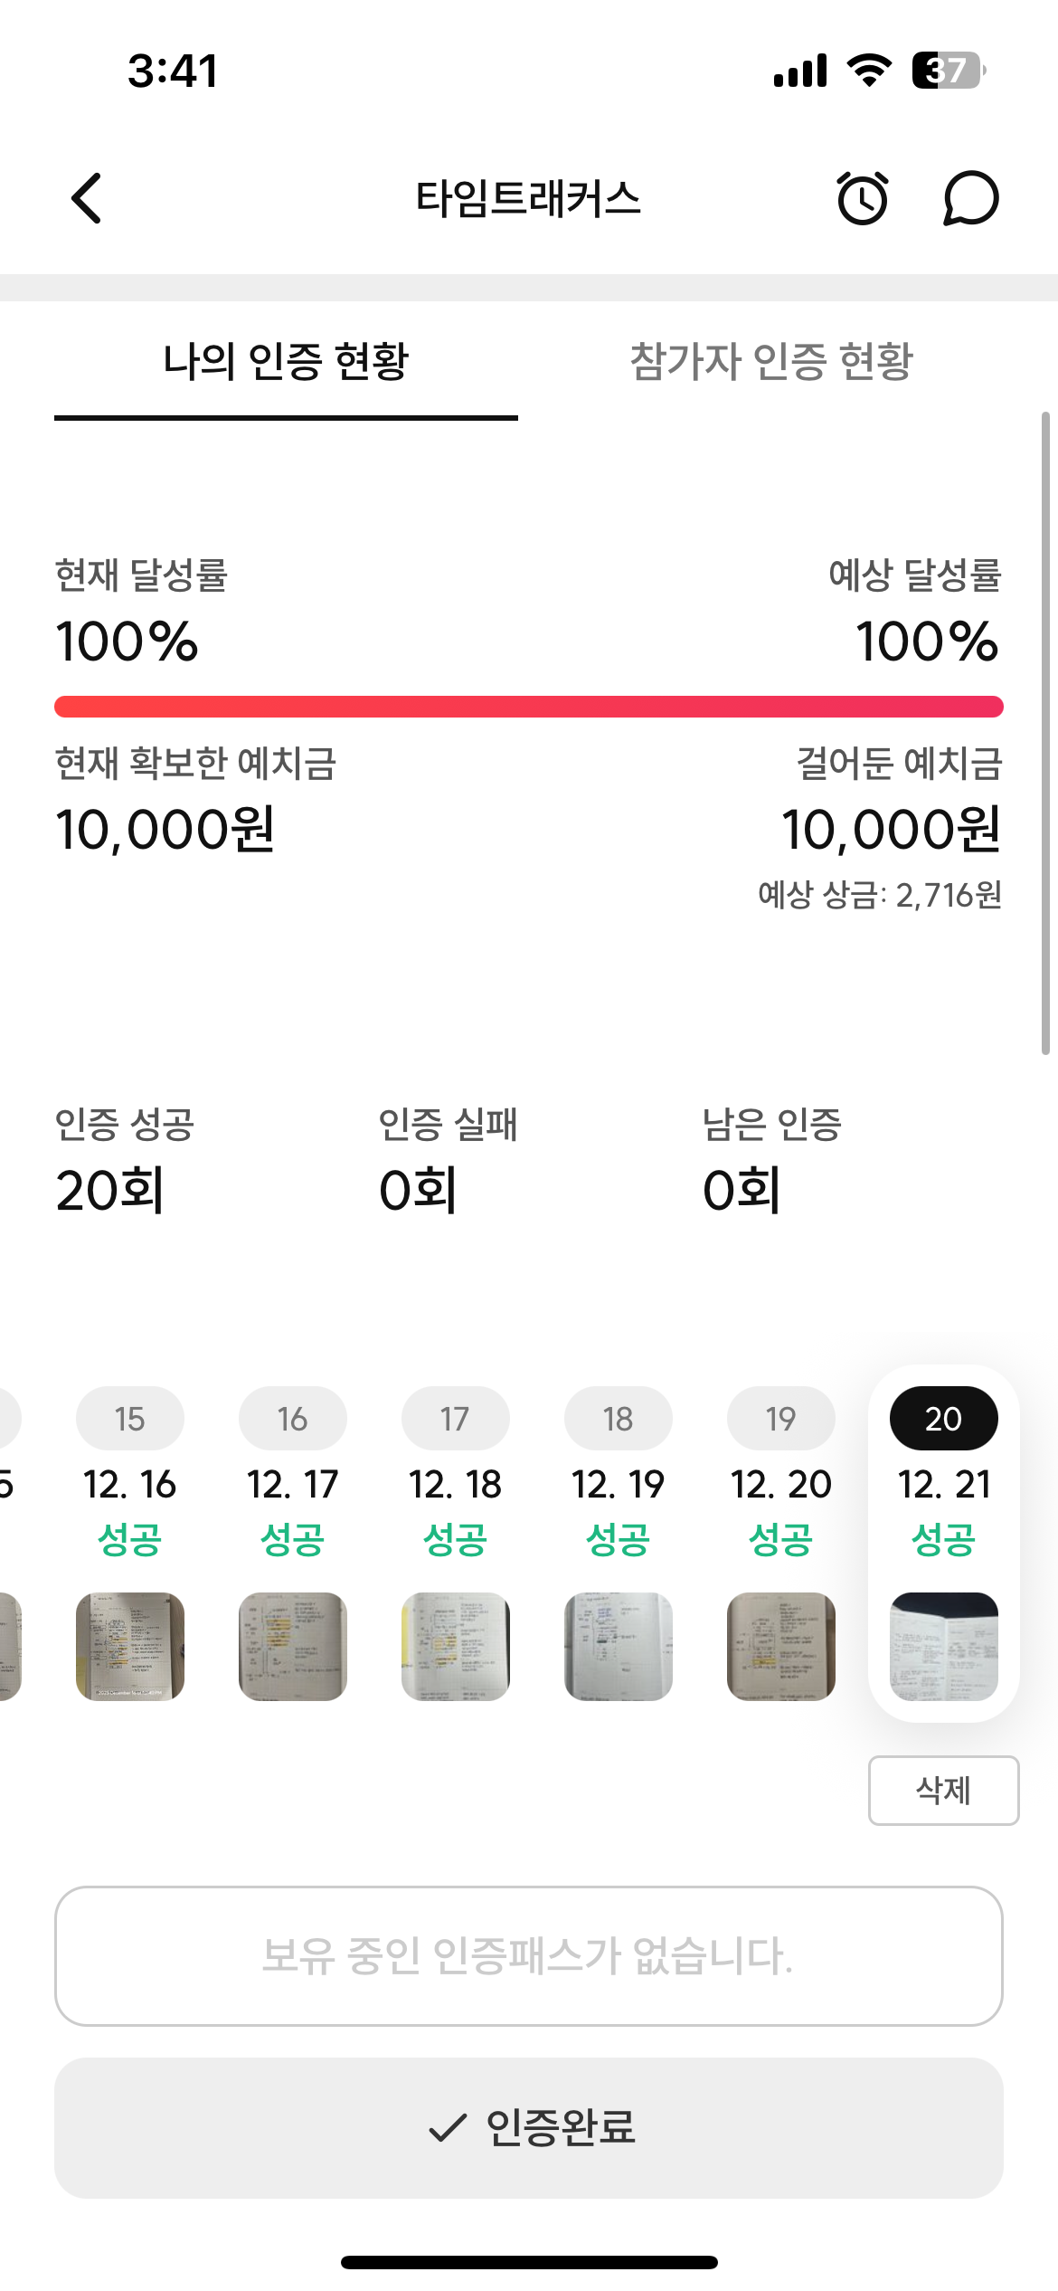Open the chat speech bubble icon
Screen dimensions: 1058x2291
(970, 198)
